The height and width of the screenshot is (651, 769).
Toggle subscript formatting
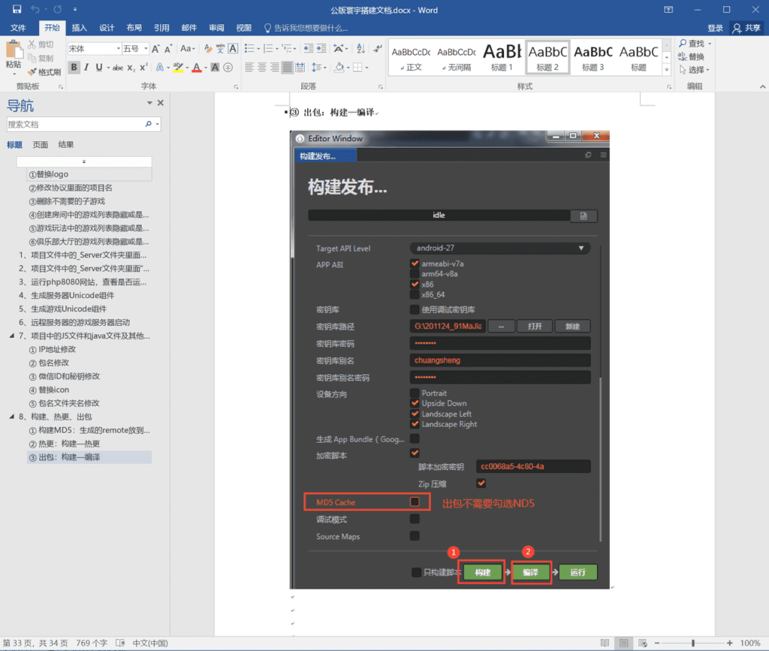[131, 68]
